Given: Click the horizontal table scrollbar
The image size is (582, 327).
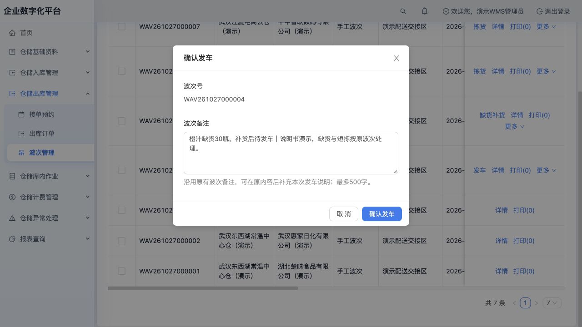Looking at the screenshot, I should 203,288.
